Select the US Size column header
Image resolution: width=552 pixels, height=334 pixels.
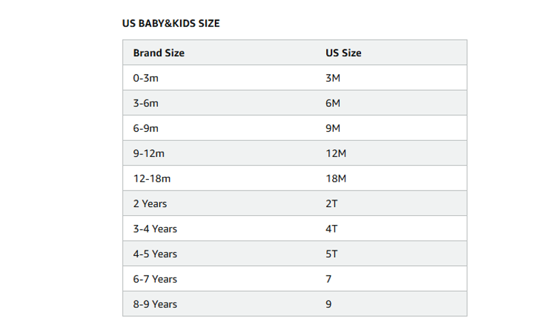pos(343,53)
